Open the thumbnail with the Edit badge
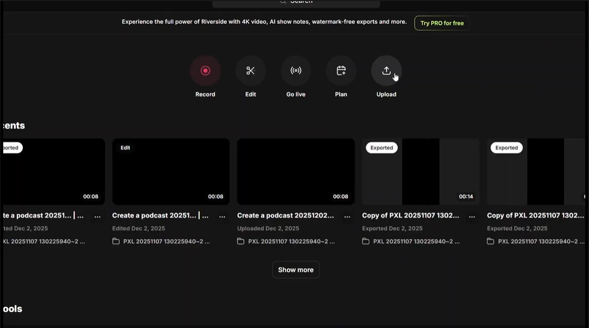This screenshot has width=589, height=328. [x=171, y=172]
